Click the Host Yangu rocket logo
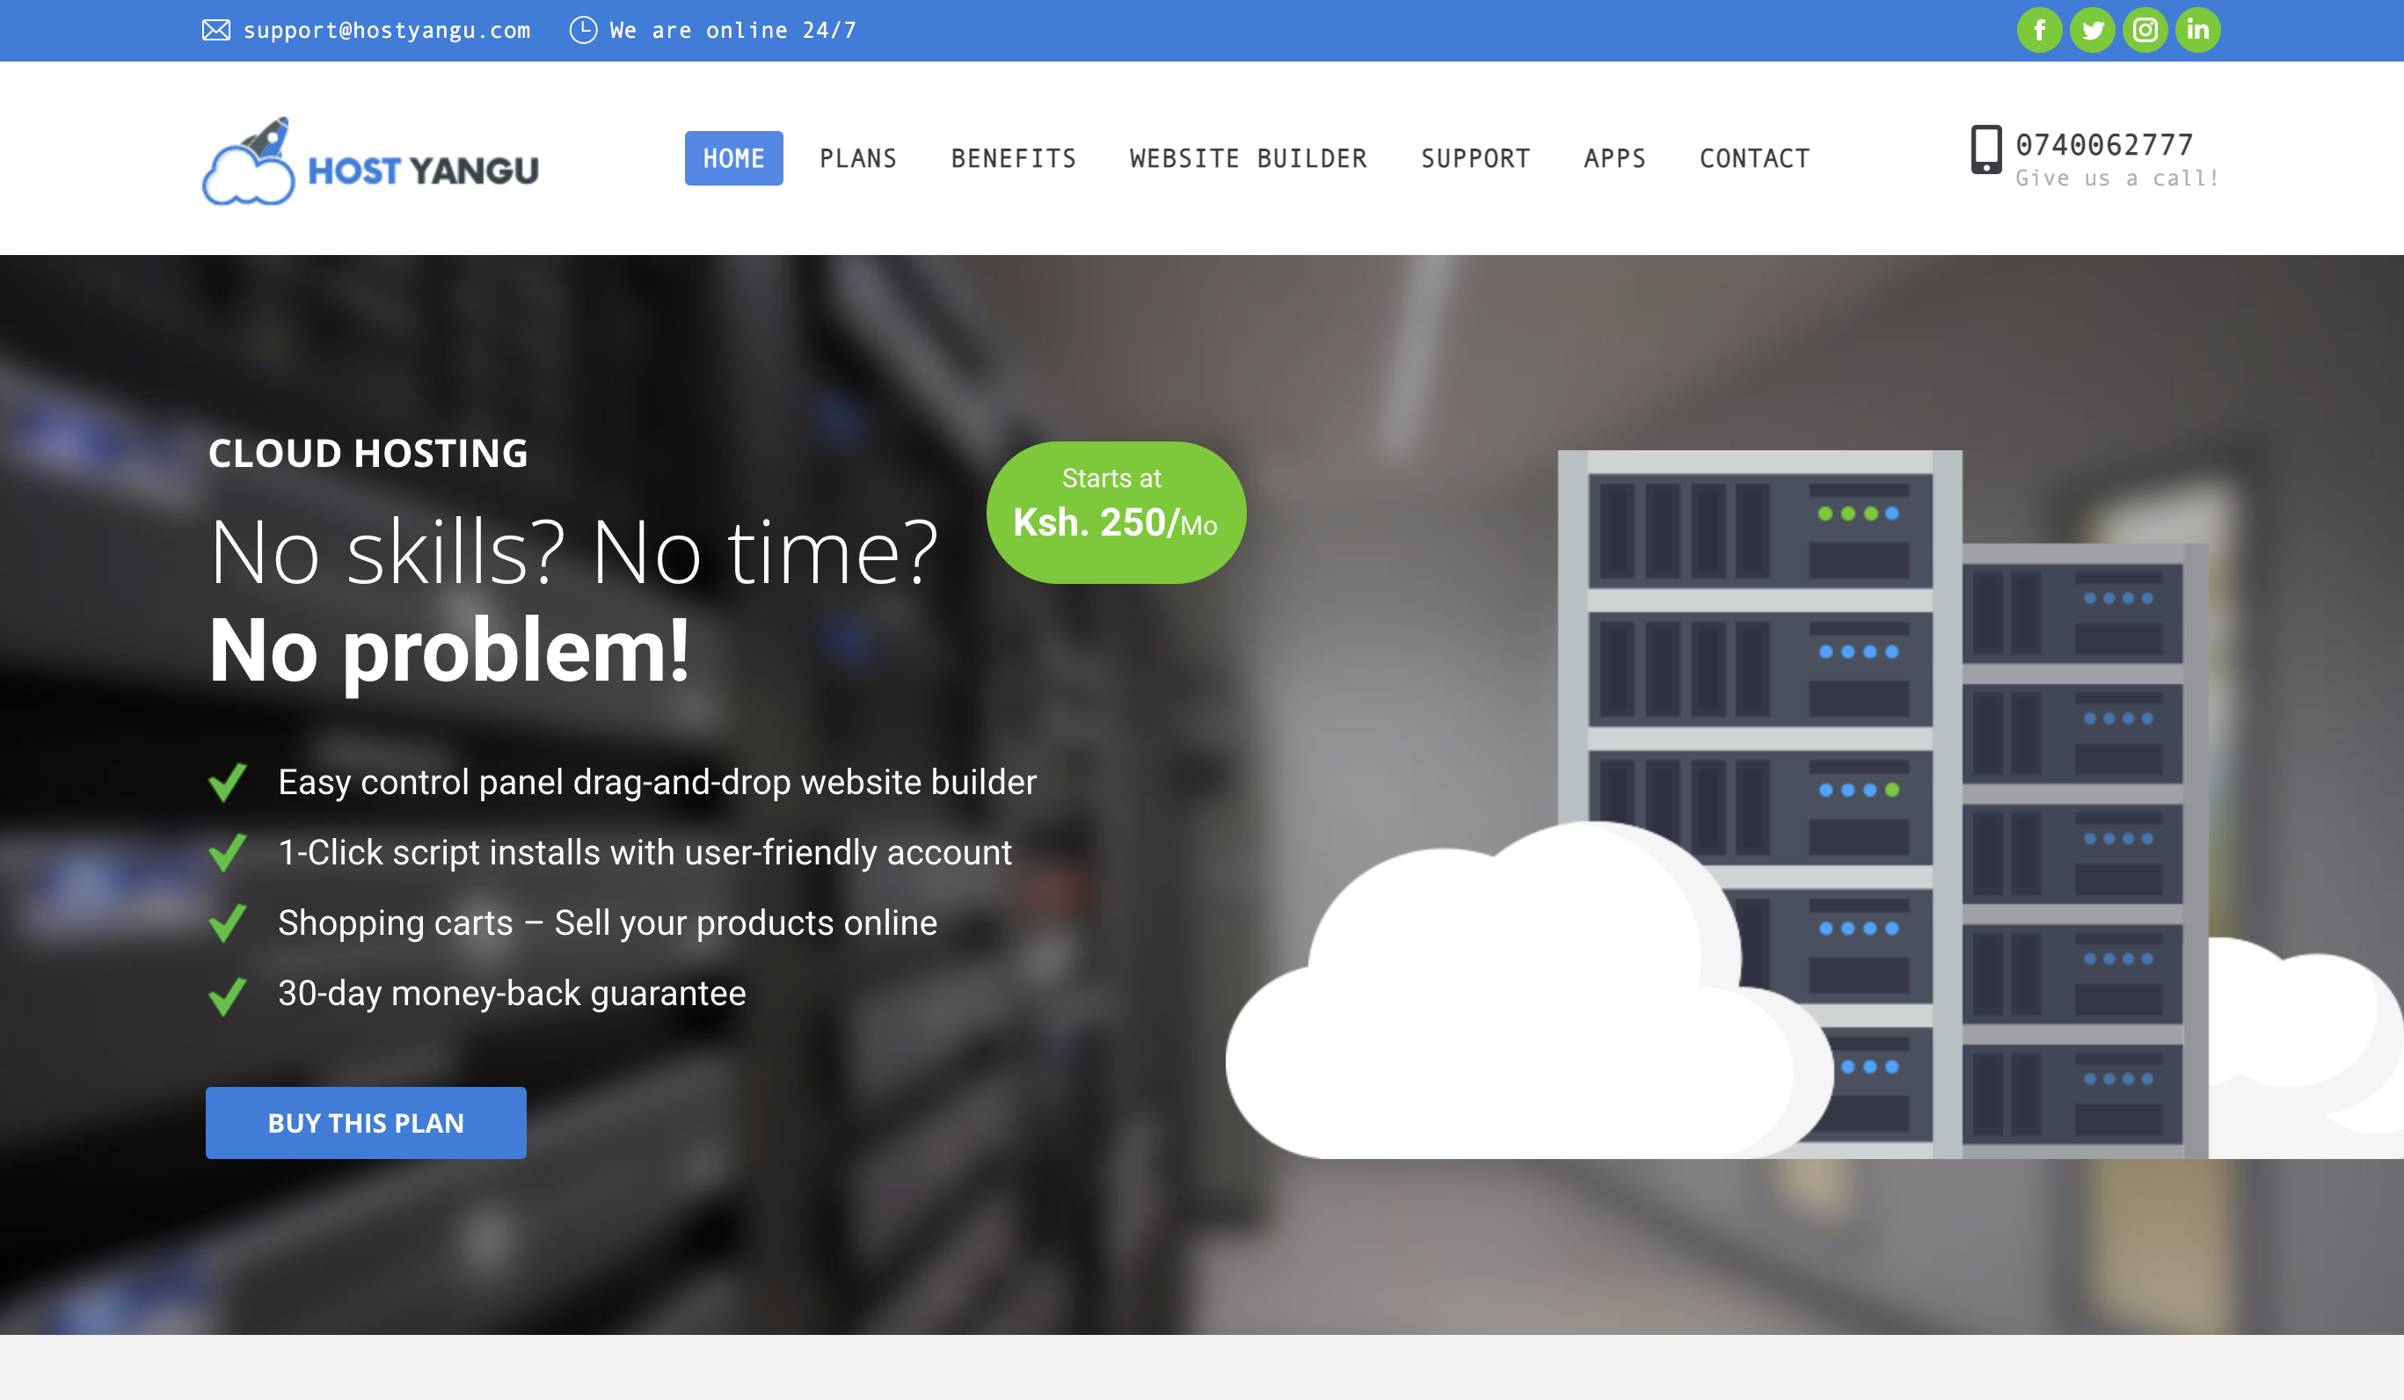2404x1400 pixels. click(x=370, y=162)
